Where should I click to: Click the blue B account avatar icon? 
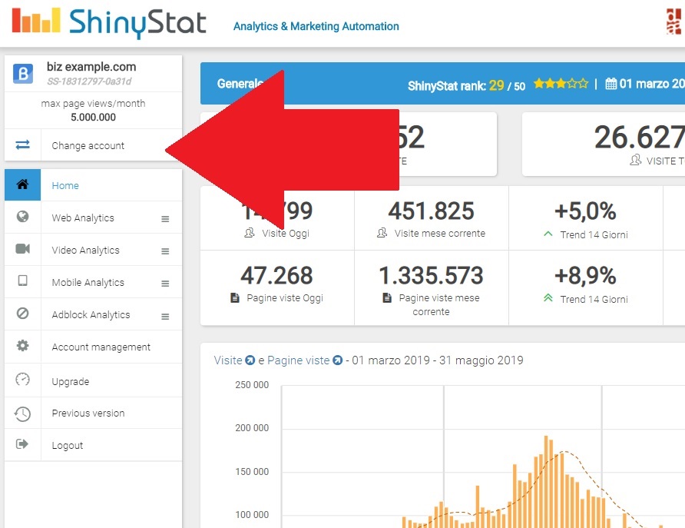pyautogui.click(x=23, y=74)
